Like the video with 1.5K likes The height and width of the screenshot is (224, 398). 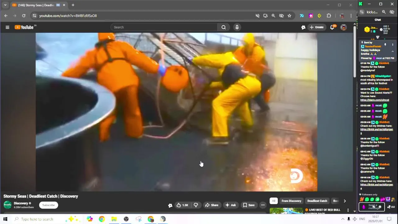[183, 205]
